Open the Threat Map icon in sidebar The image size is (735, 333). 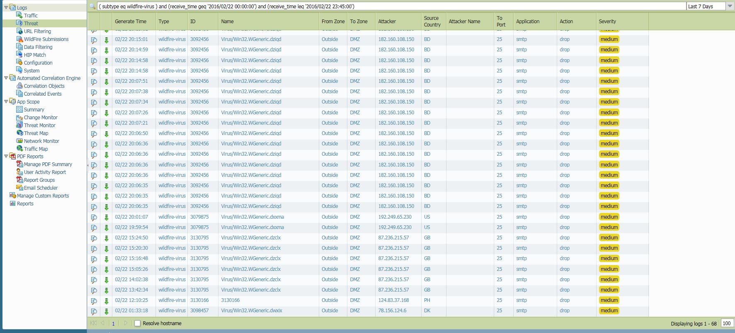pos(19,133)
